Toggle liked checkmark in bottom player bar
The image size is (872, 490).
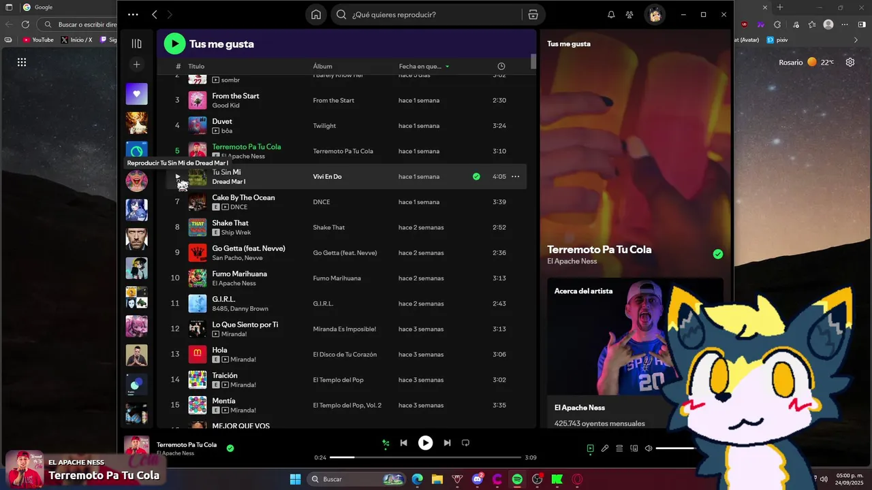pos(230,448)
